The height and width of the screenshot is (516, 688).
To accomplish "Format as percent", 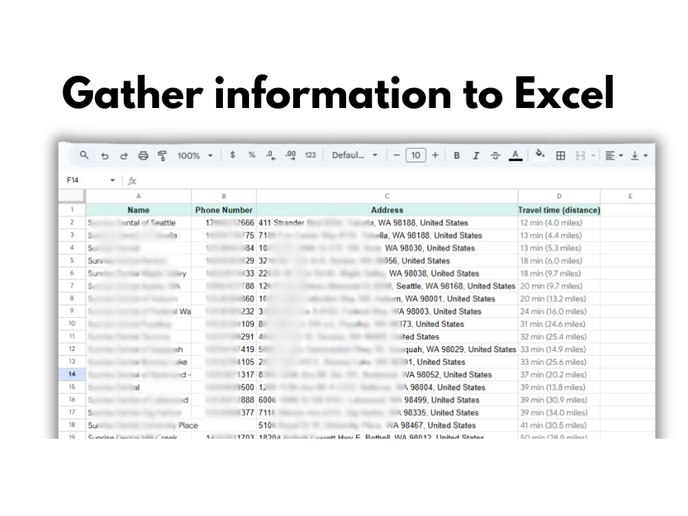I will [x=251, y=155].
